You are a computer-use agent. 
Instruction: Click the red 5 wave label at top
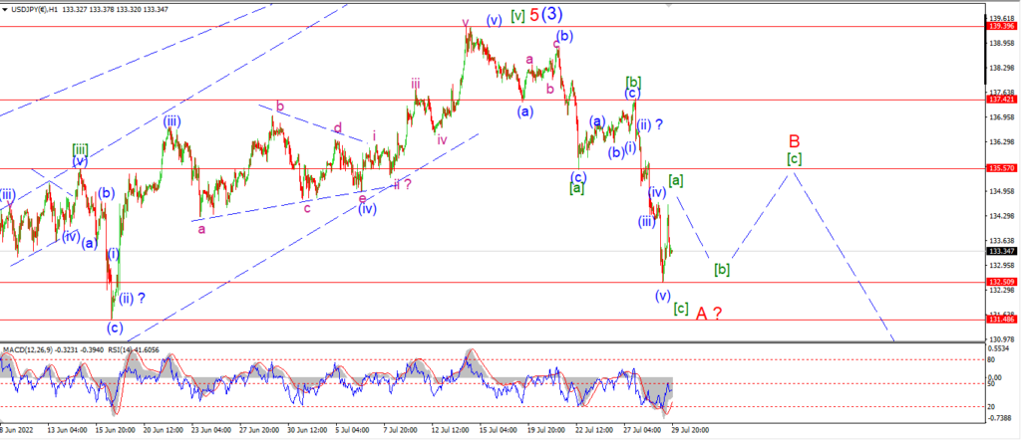[x=533, y=14]
